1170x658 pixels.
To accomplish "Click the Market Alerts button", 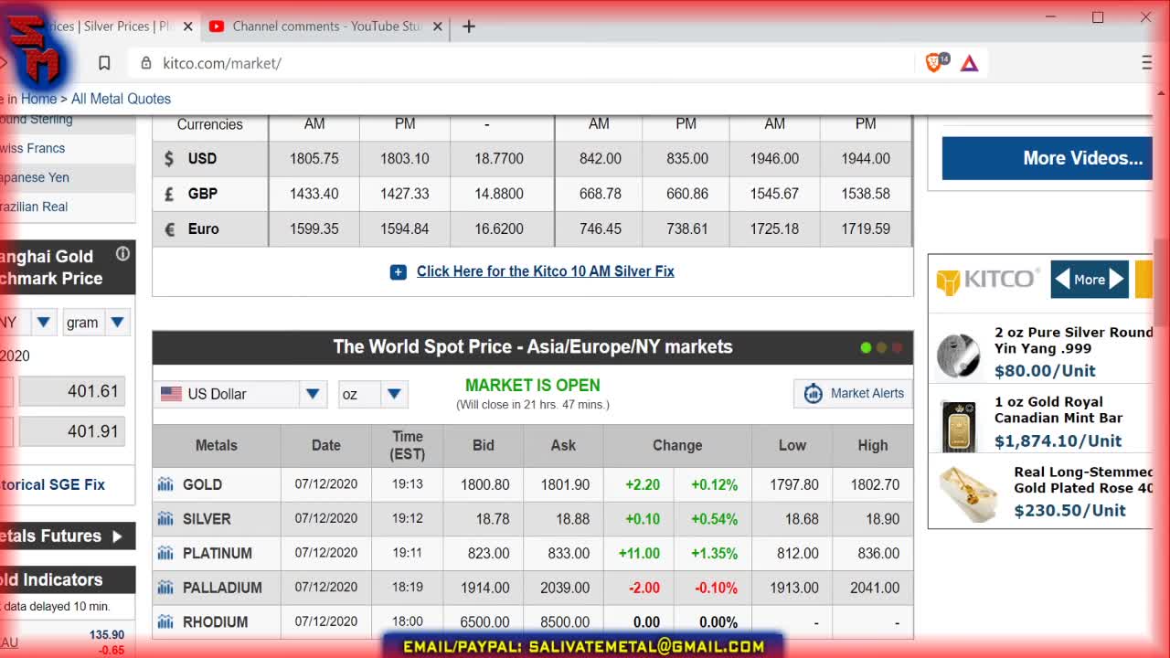I will pyautogui.click(x=853, y=394).
